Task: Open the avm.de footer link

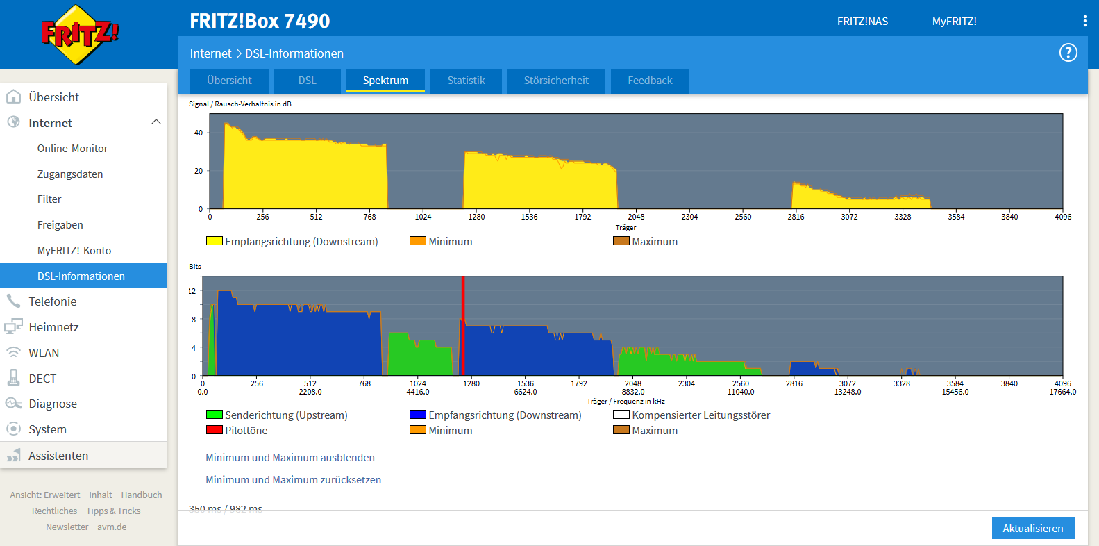Action: coord(112,527)
